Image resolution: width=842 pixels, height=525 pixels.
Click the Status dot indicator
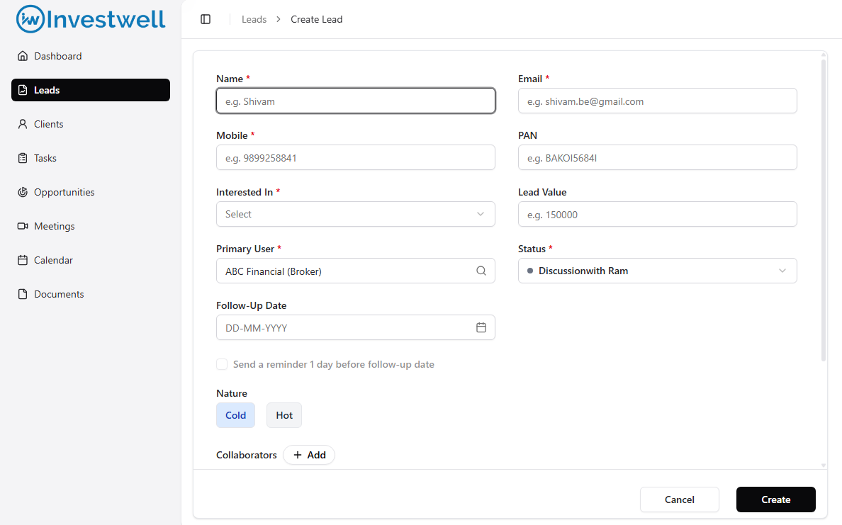[x=530, y=271]
